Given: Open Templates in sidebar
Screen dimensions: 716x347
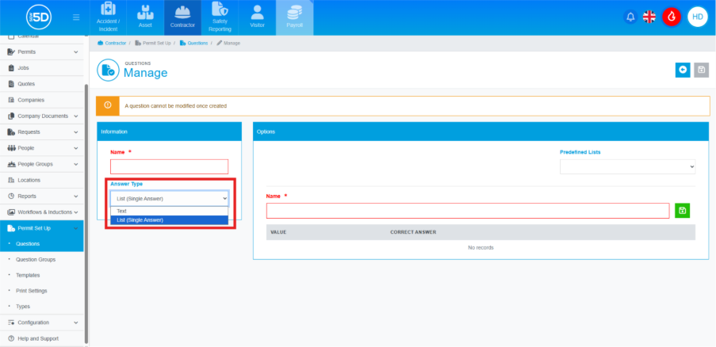Looking at the screenshot, I should (x=28, y=276).
